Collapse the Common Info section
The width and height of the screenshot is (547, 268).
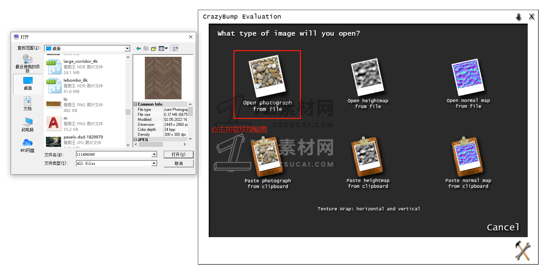click(x=136, y=104)
